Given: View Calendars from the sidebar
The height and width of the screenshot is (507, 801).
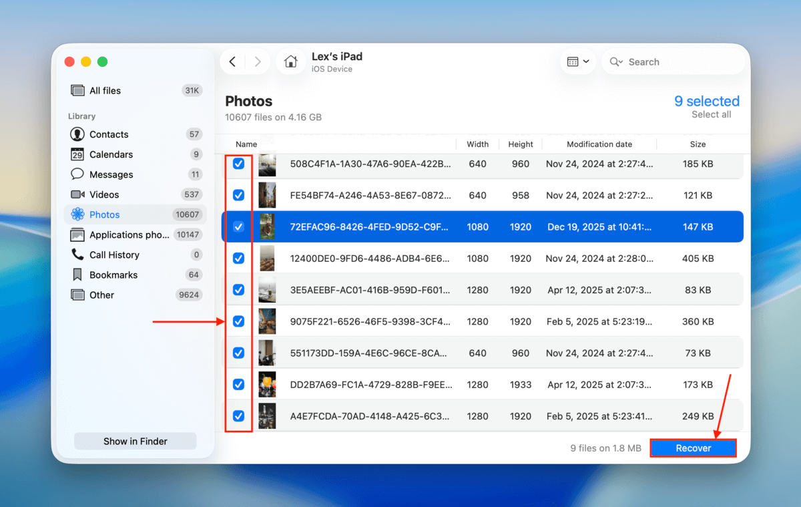Looking at the screenshot, I should pos(109,154).
